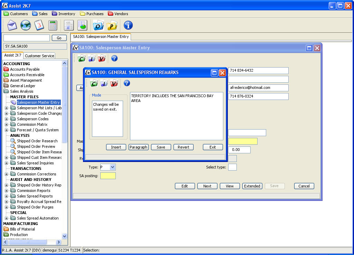Screen dimensions: 354x255
Task: Open the Inventory menu
Action: click(x=64, y=14)
